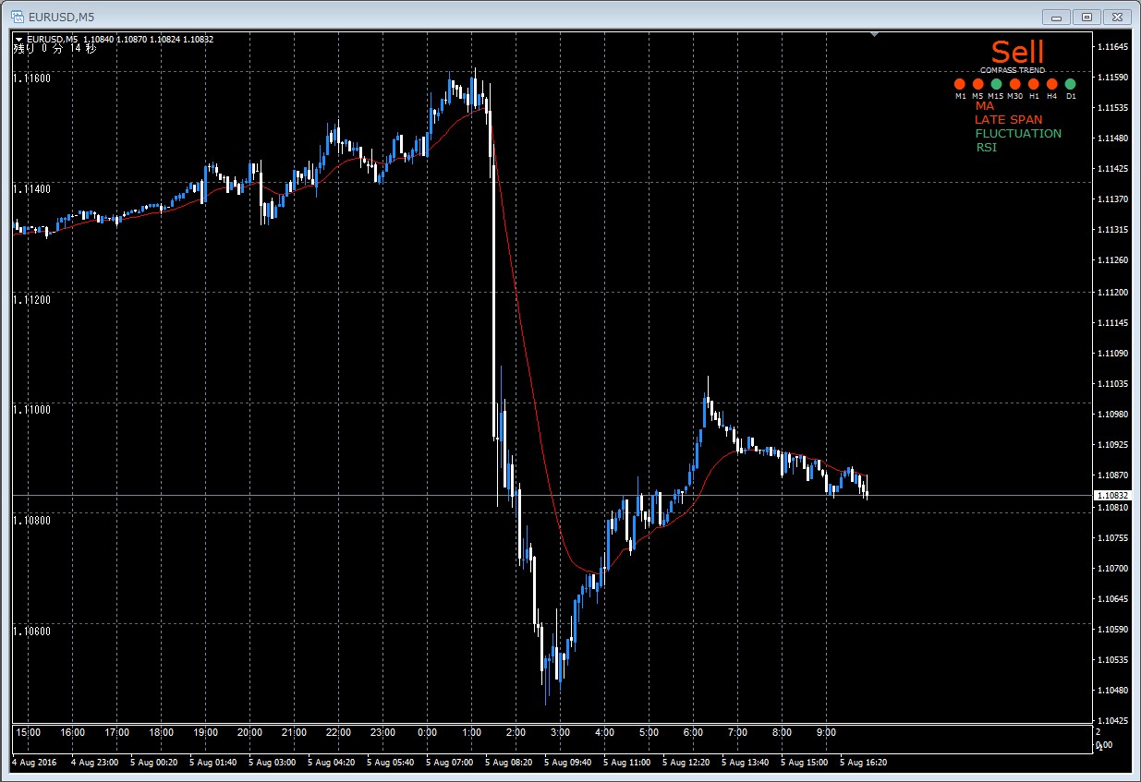Click the Japanese remaining-time countdown text
The image size is (1141, 782).
tap(54, 49)
